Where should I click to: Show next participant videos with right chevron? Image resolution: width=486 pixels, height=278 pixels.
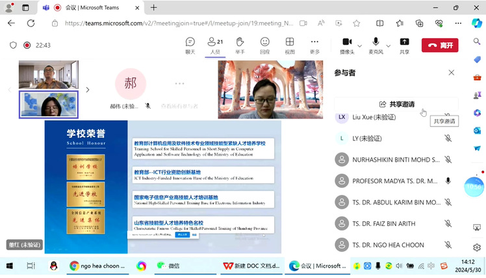(88, 90)
